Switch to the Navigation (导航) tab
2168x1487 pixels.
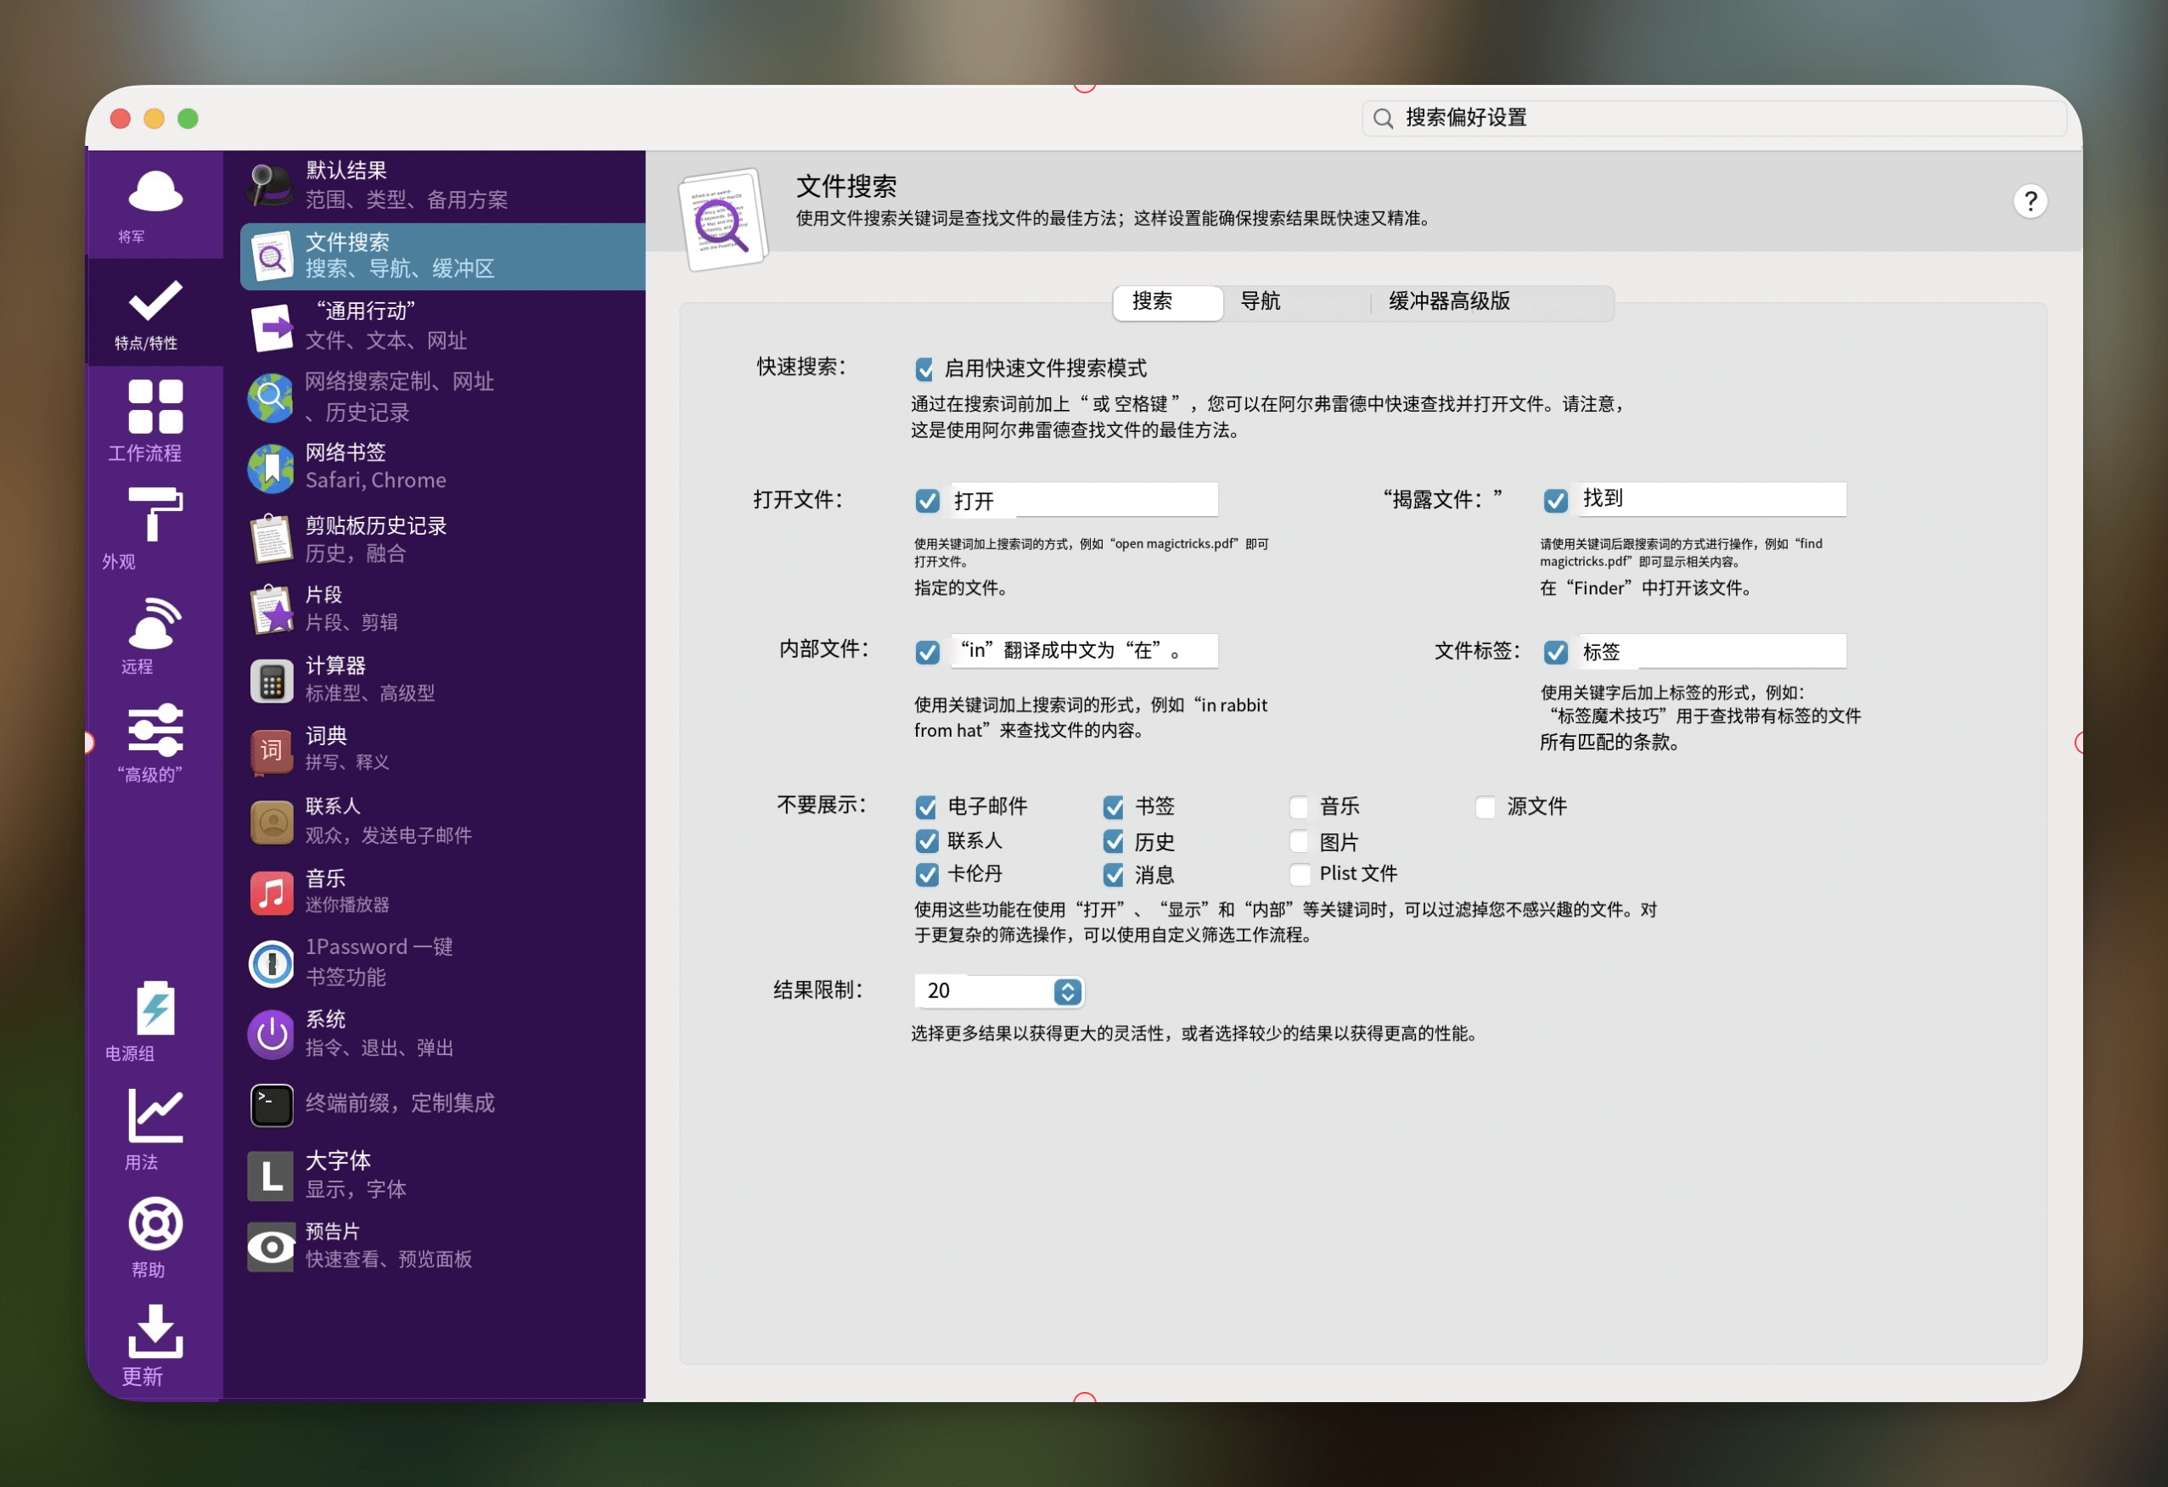[x=1260, y=301]
